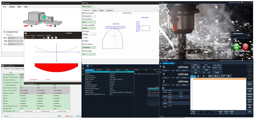Click the circular connect icon beside play arrow
This screenshot has height=119, width=255.
pyautogui.click(x=87, y=66)
